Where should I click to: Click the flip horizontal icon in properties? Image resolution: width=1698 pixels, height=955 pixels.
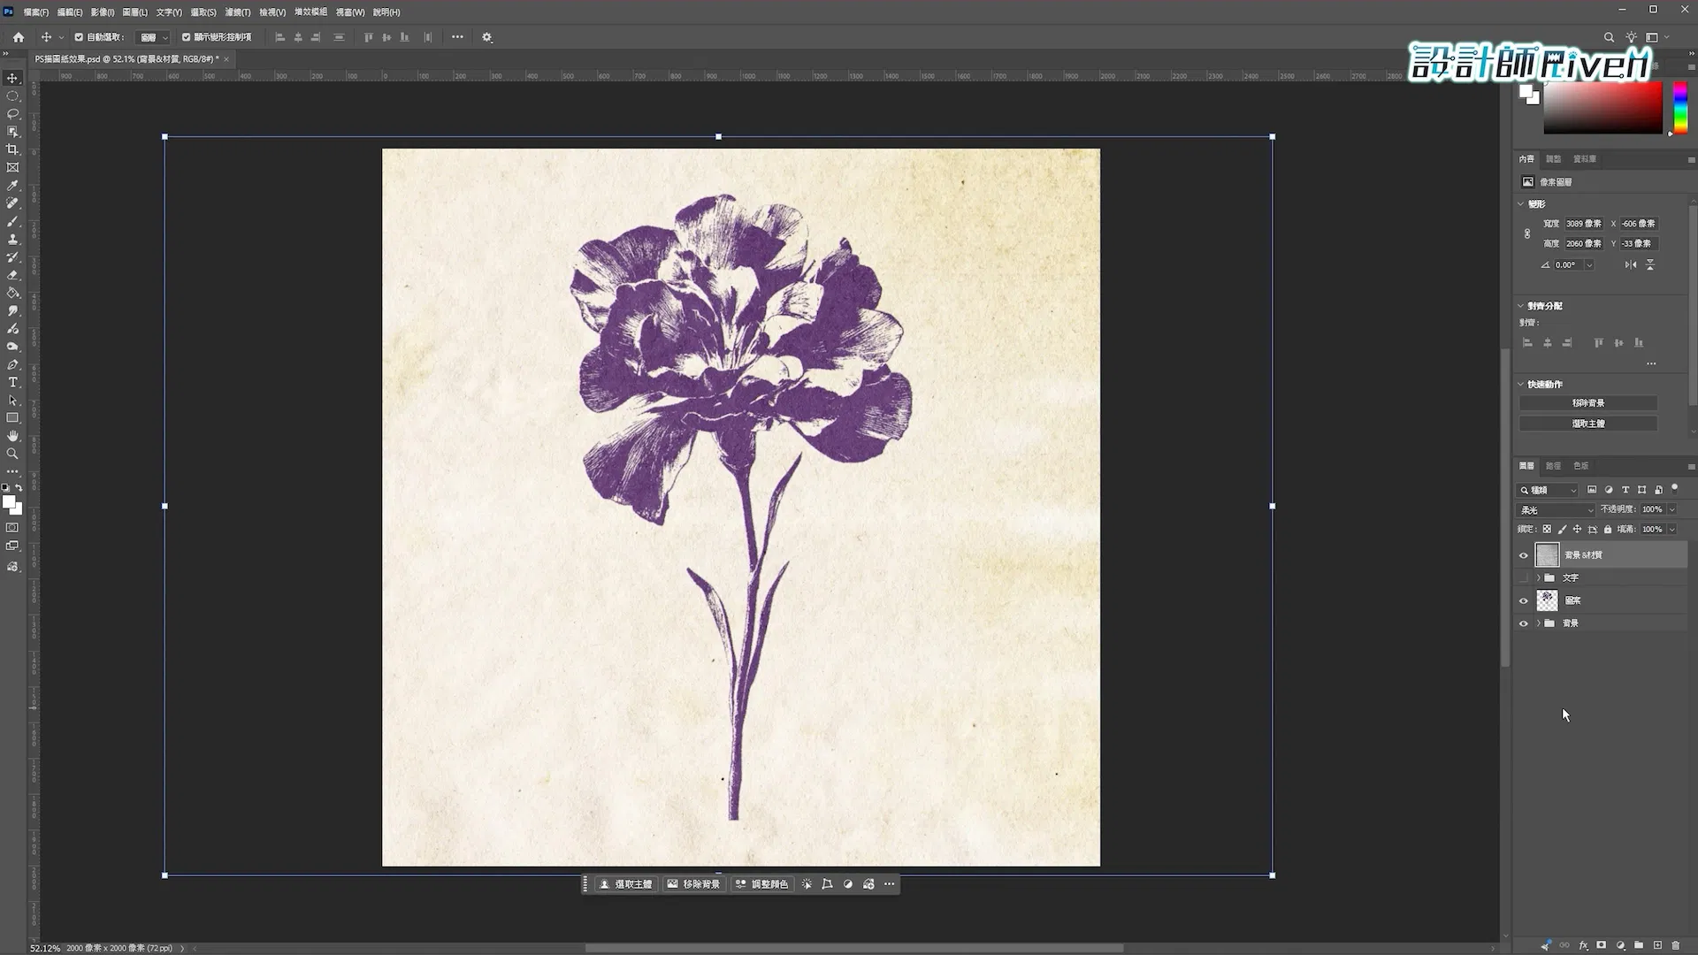(1631, 264)
